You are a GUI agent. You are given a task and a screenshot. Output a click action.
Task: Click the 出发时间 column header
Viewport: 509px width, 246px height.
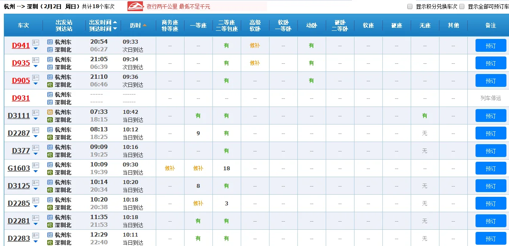pos(100,22)
